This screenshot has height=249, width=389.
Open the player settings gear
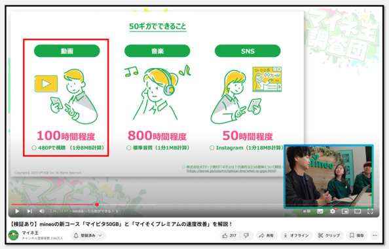point(333,211)
